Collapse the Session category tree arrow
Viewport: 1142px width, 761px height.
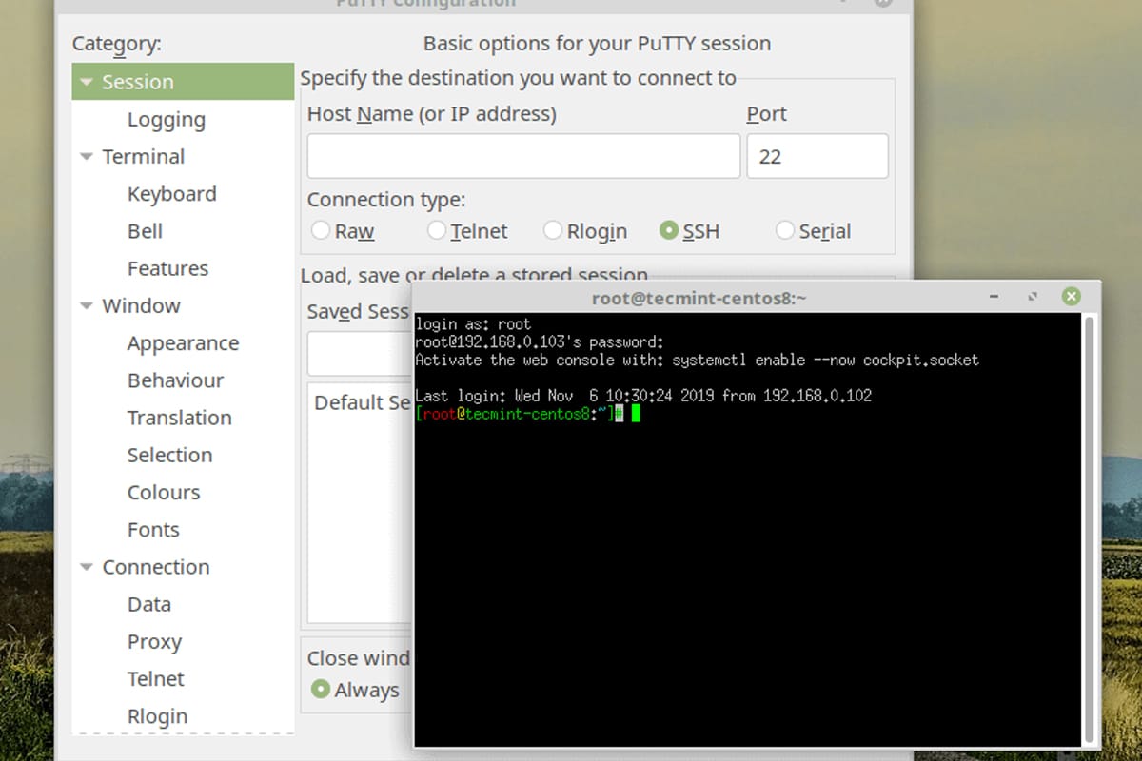87,82
